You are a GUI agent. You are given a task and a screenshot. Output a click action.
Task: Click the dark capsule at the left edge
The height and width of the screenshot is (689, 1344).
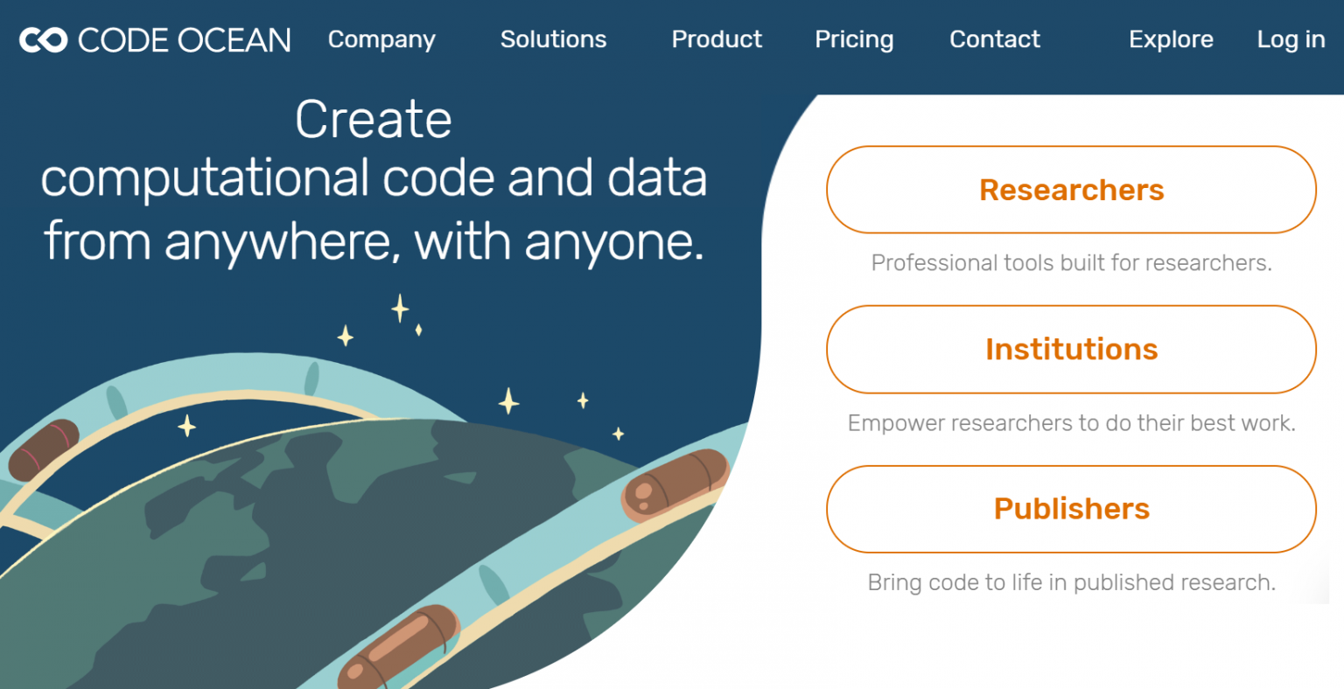point(44,449)
